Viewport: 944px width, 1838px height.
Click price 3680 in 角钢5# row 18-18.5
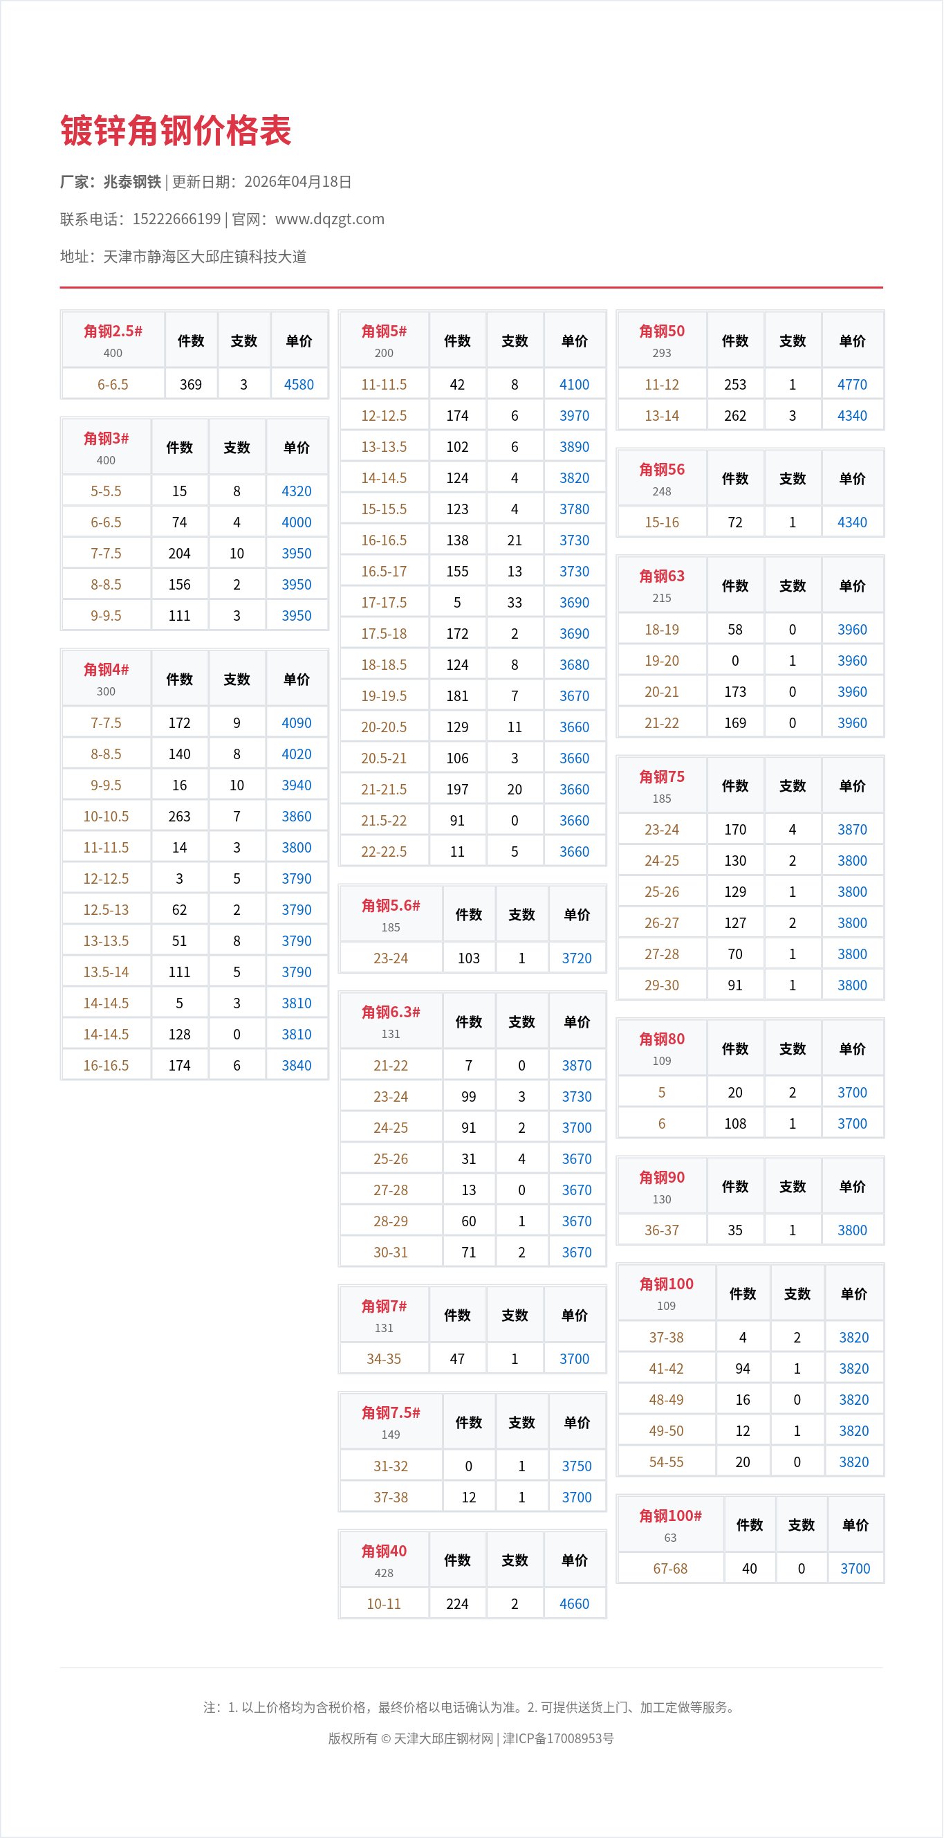coord(575,665)
